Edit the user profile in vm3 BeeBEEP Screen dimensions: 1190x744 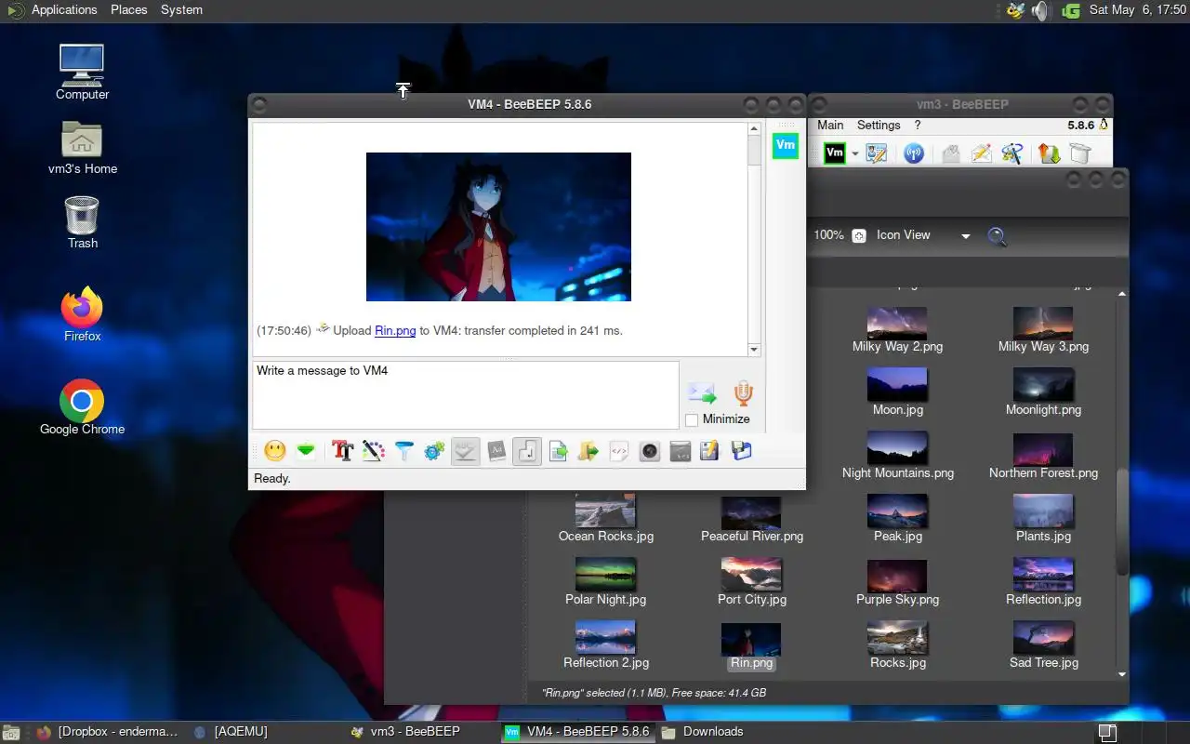click(x=877, y=153)
